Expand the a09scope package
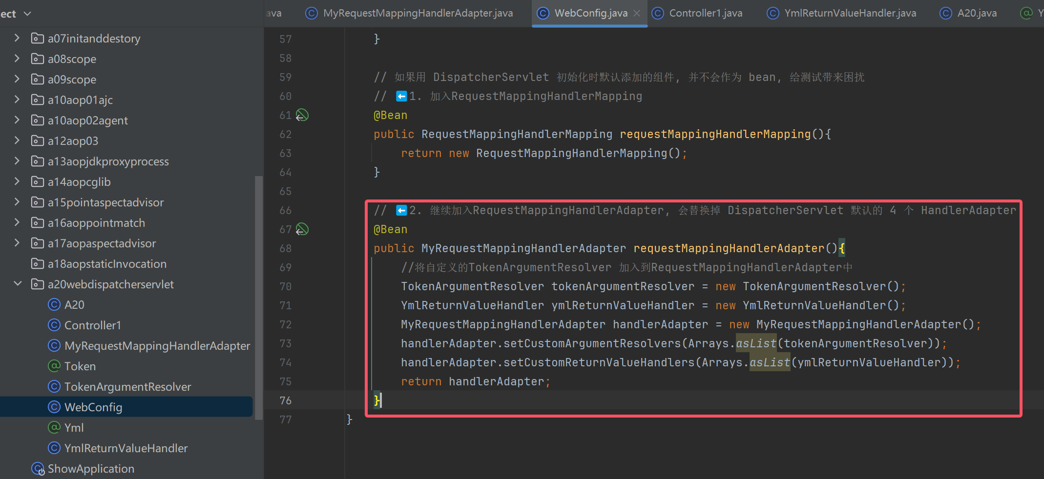This screenshot has width=1044, height=479. coord(17,79)
